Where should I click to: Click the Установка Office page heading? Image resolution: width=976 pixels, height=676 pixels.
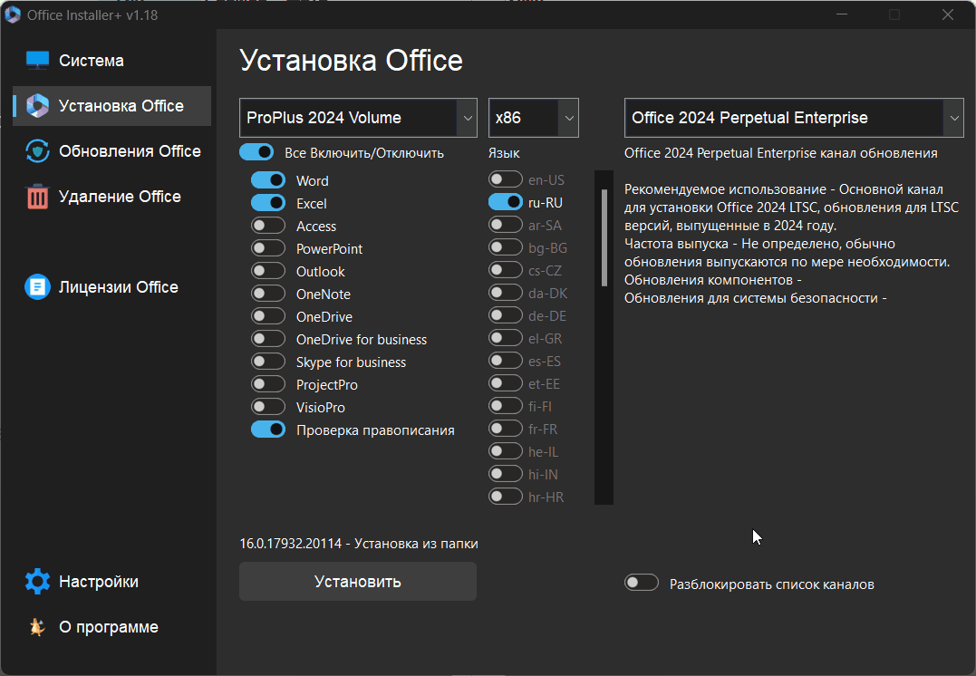[x=351, y=61]
